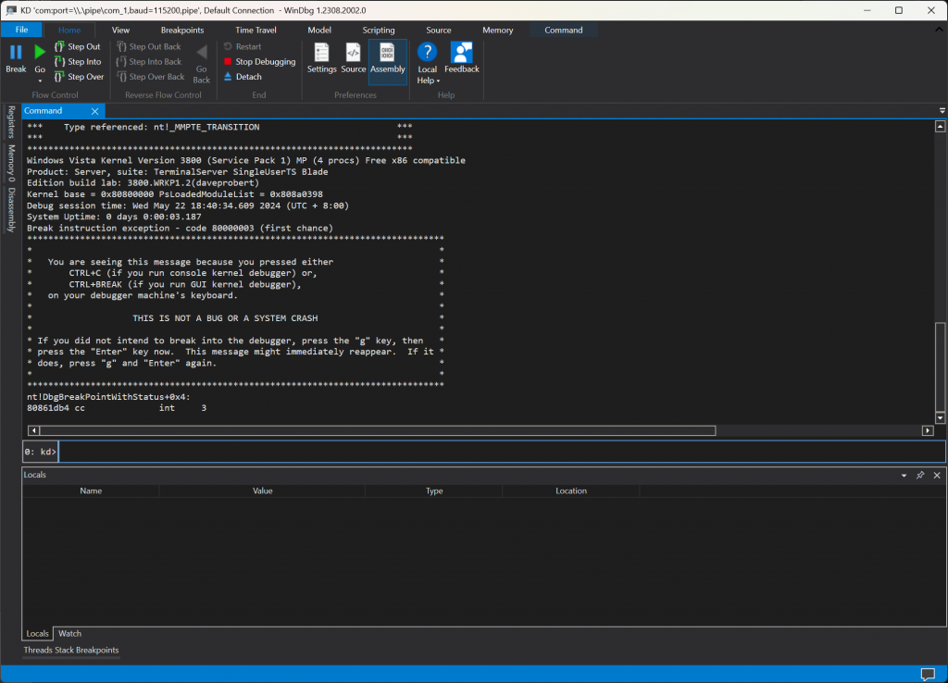
Task: Open the Breakpoints ribbon tab
Action: pyautogui.click(x=182, y=30)
